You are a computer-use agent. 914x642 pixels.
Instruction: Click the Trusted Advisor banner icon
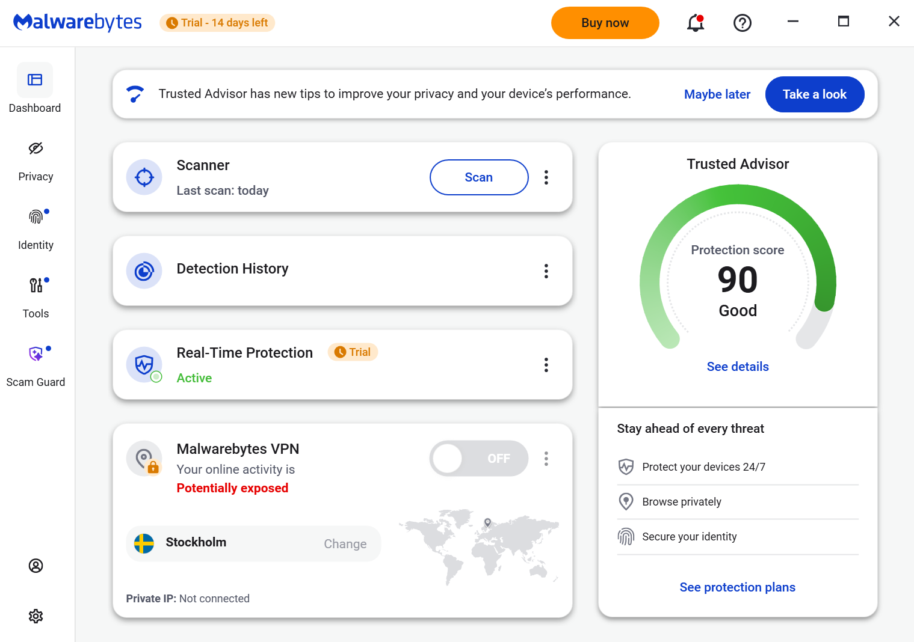pos(135,94)
